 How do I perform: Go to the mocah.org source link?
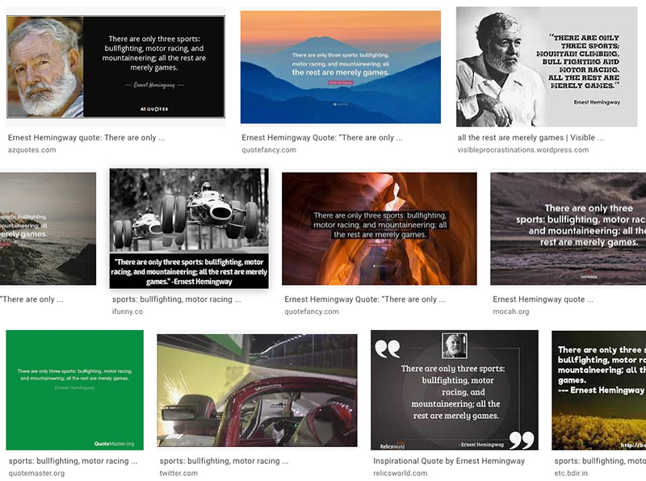click(x=510, y=312)
